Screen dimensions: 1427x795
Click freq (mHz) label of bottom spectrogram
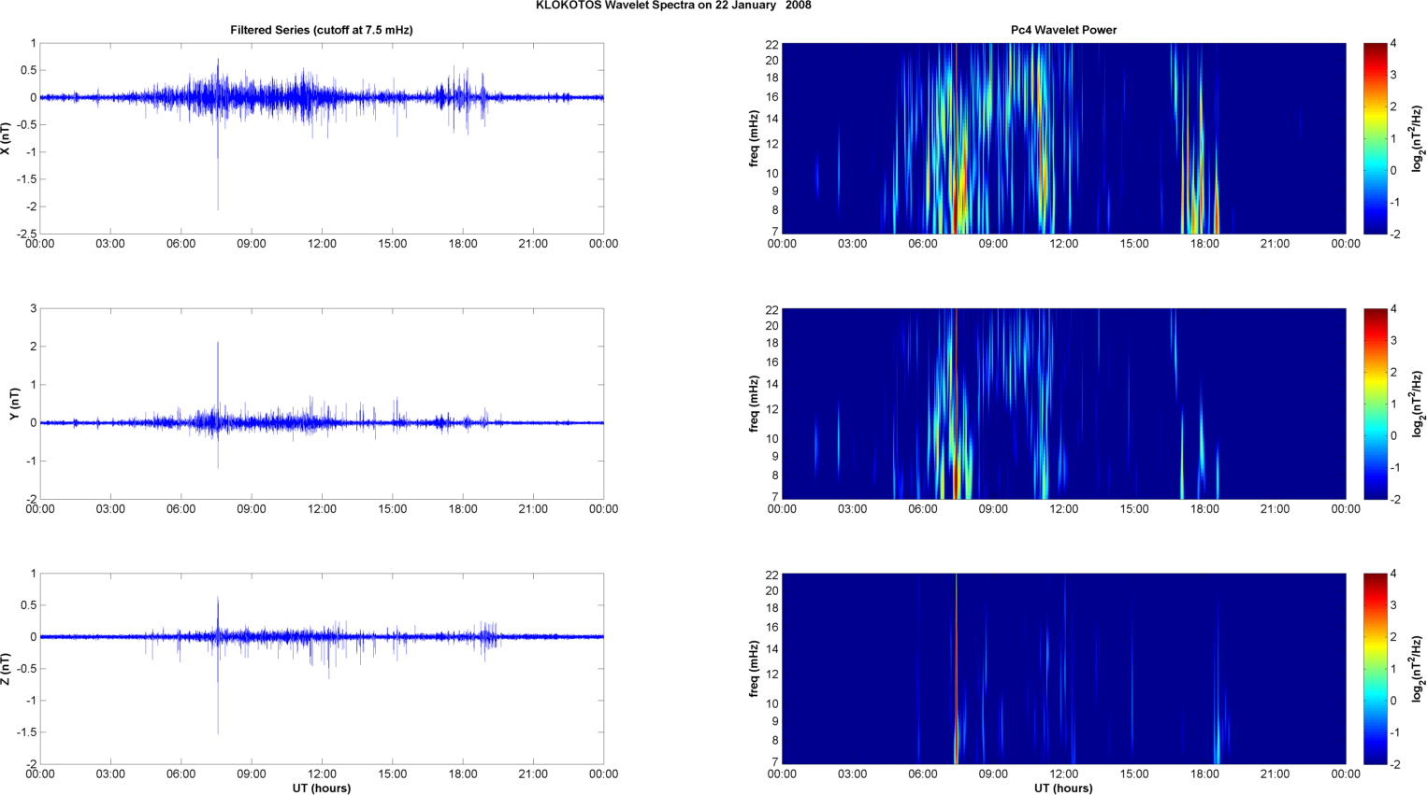pyautogui.click(x=754, y=669)
